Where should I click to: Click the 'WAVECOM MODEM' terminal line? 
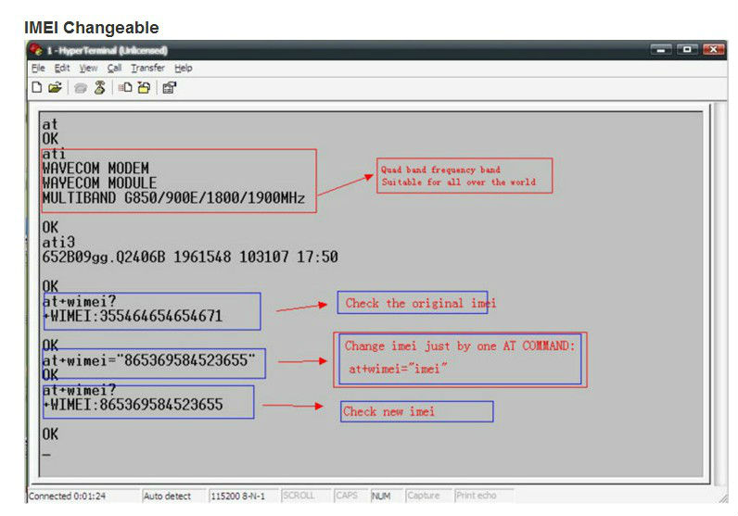[95, 168]
